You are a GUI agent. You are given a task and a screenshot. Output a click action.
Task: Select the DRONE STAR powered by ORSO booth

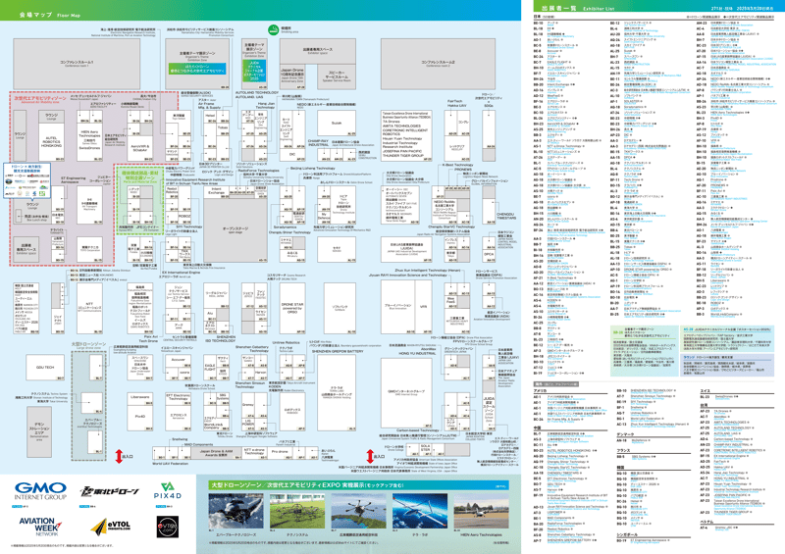point(291,308)
